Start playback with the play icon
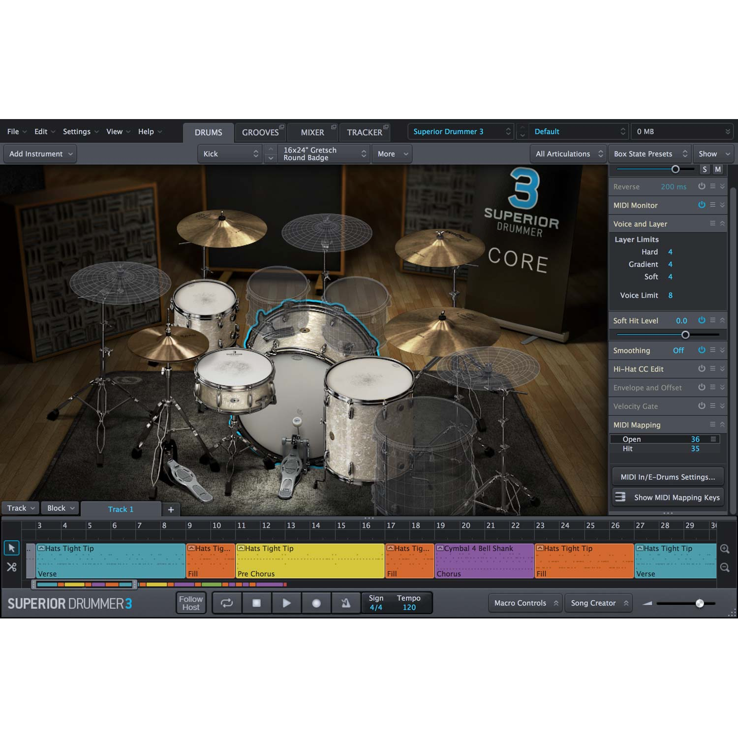Image resolution: width=738 pixels, height=738 pixels. tap(287, 602)
